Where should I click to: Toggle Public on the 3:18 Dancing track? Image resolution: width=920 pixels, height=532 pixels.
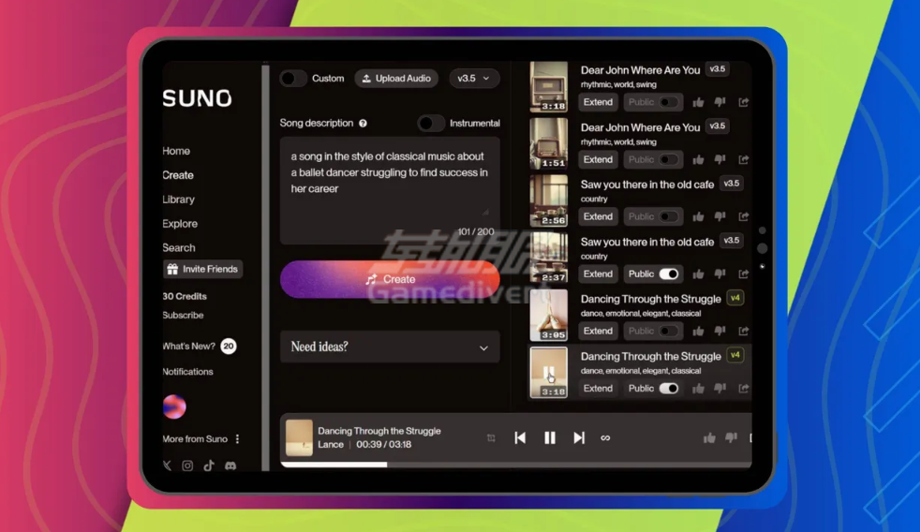pyautogui.click(x=668, y=388)
